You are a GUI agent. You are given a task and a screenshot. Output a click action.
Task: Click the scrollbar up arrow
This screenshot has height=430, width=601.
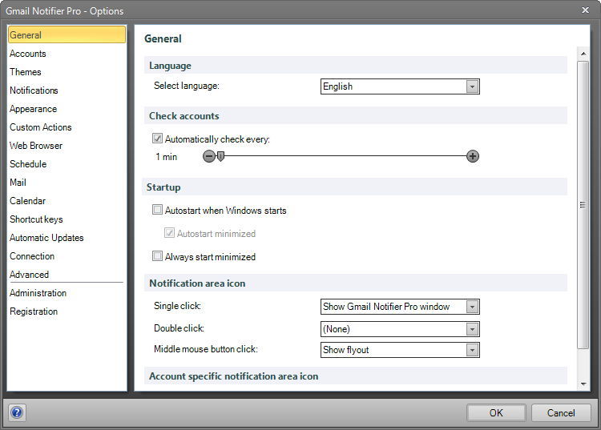click(583, 54)
